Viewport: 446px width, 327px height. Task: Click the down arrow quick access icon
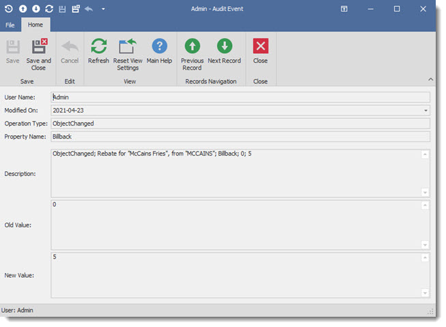36,9
